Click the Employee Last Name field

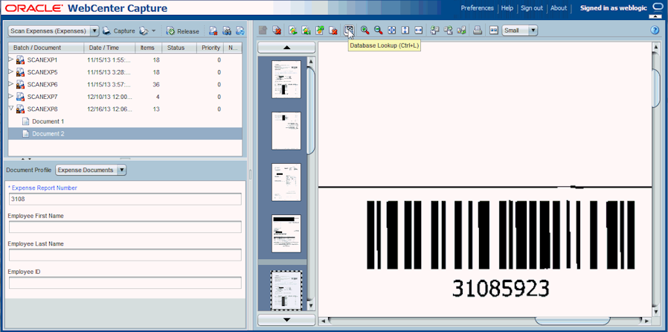125,255
